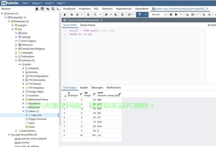Switch to the Explain output tab

(84, 88)
